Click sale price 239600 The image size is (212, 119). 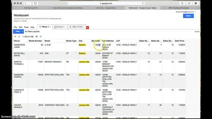point(182,75)
